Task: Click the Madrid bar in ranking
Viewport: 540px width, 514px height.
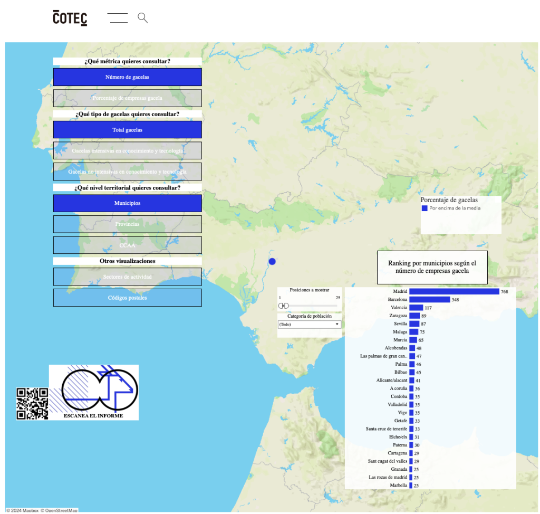Action: pyautogui.click(x=454, y=291)
